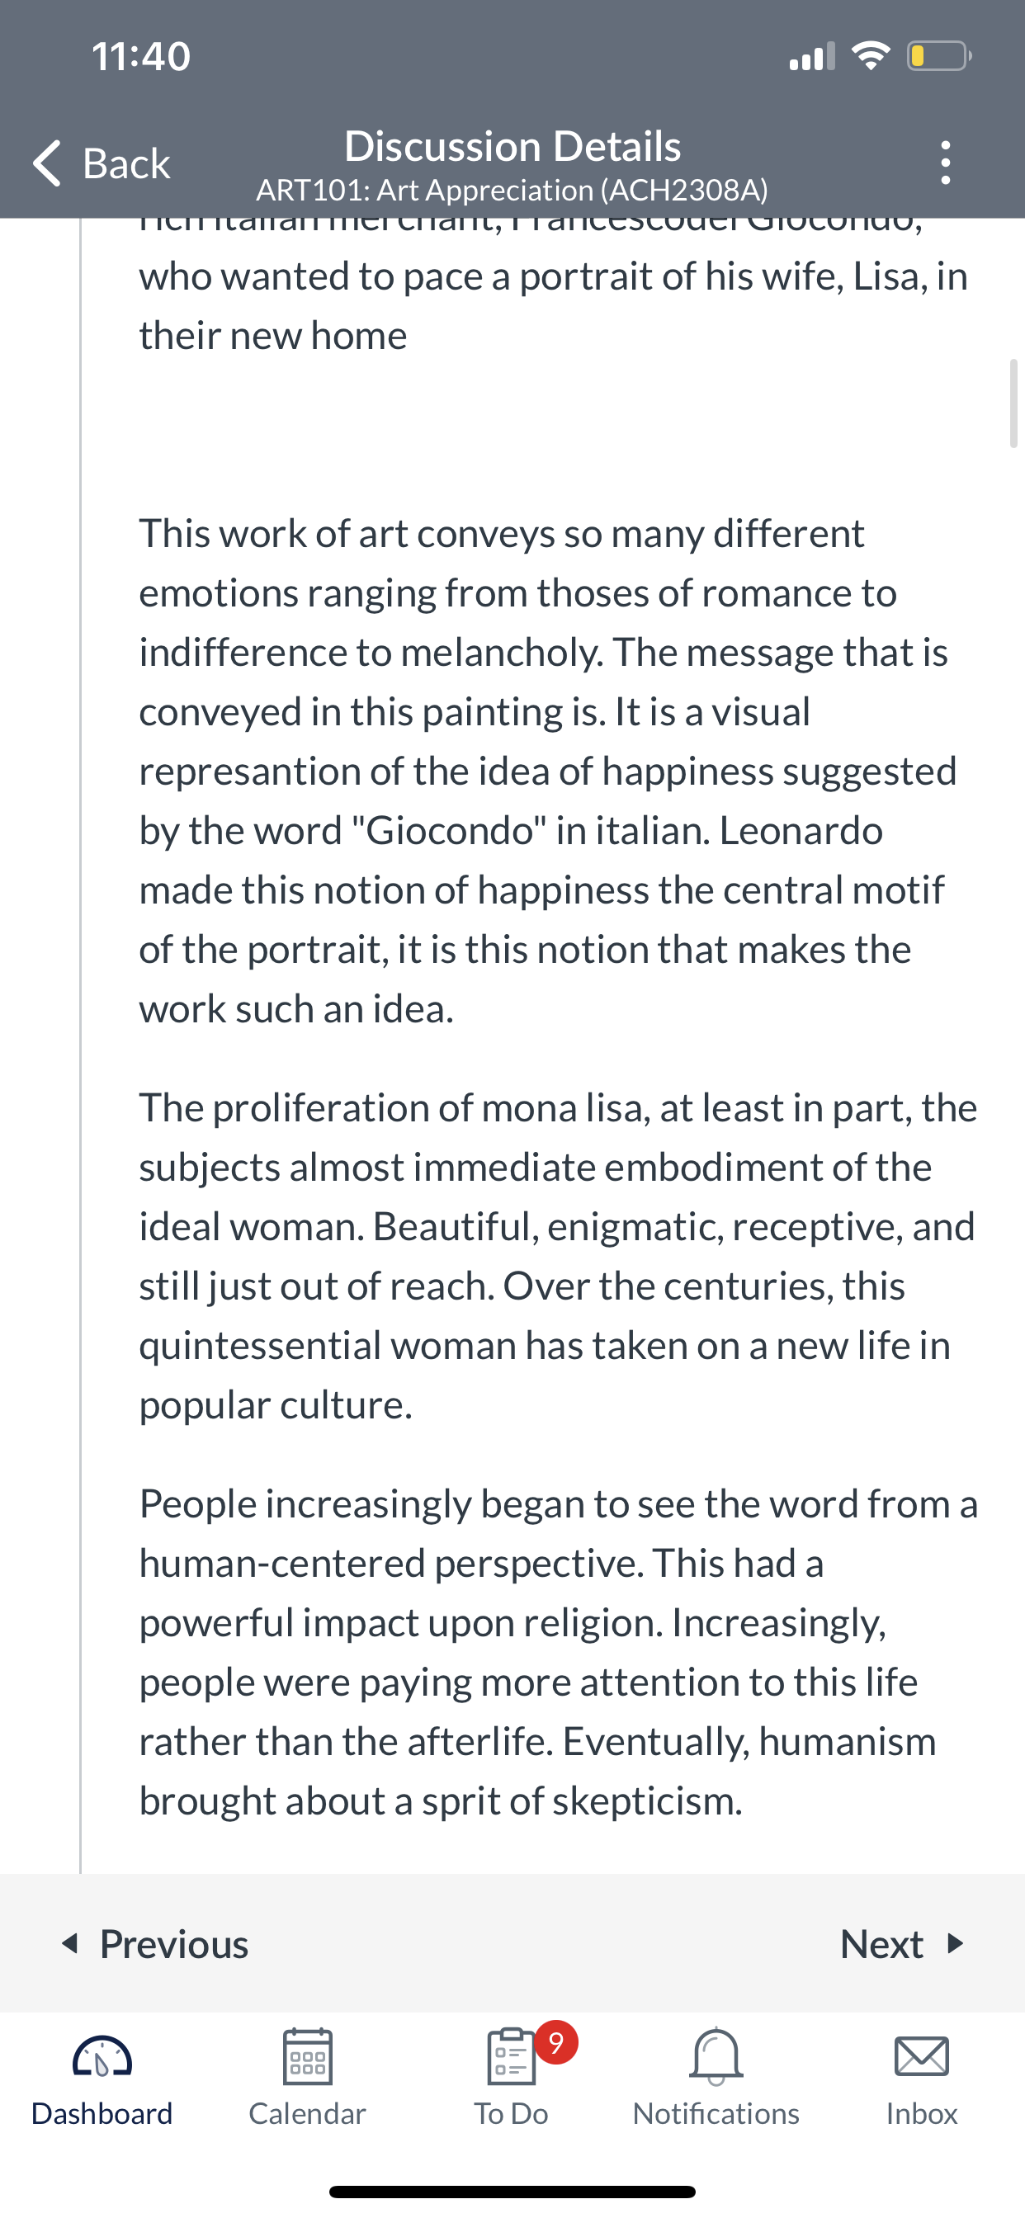Viewport: 1025px width, 2218px height.
Task: Go to the Previous discussion entry
Action: 155,1944
